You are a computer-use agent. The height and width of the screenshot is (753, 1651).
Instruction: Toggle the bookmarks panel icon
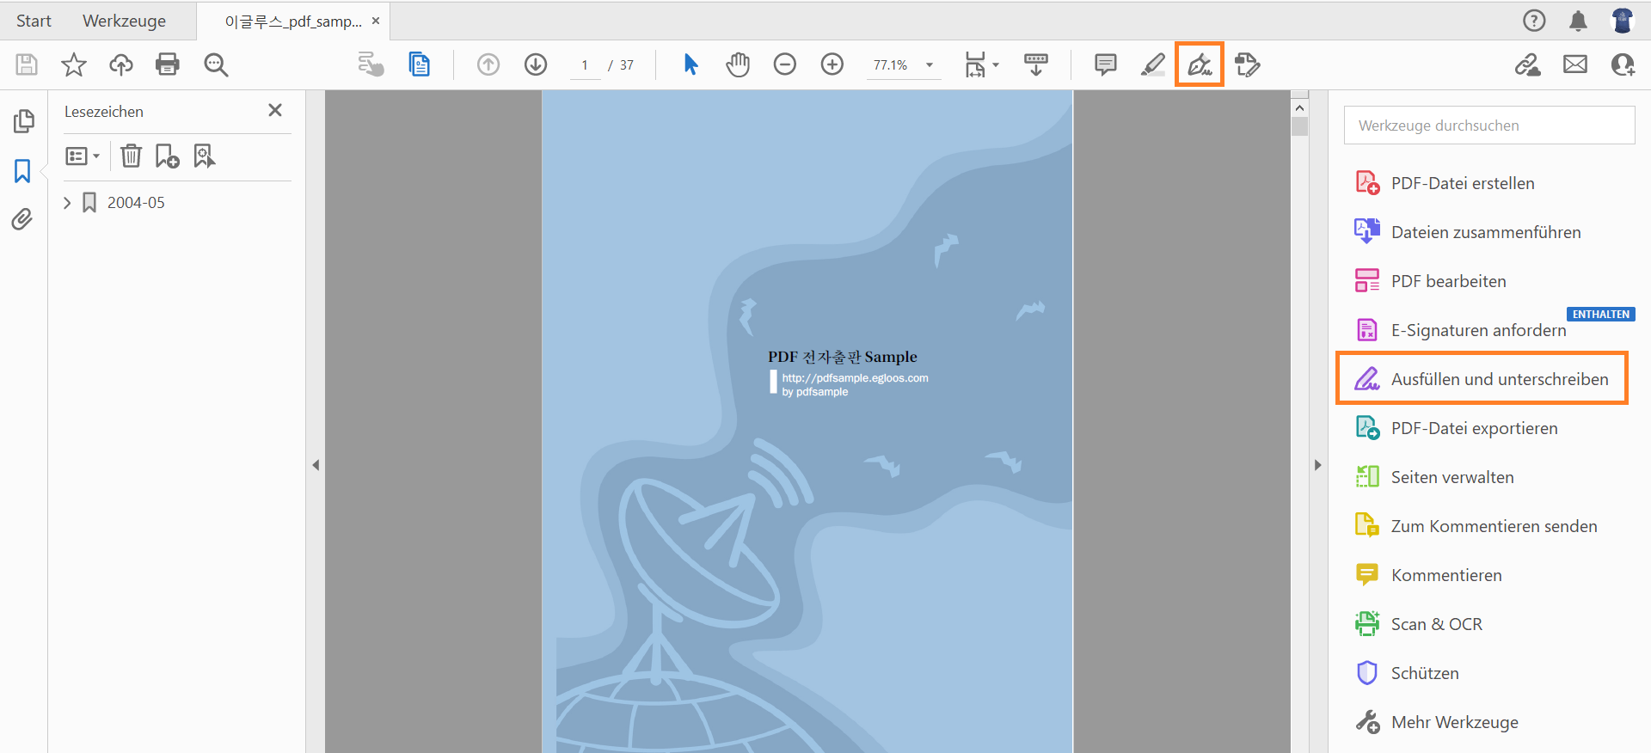[x=22, y=171]
